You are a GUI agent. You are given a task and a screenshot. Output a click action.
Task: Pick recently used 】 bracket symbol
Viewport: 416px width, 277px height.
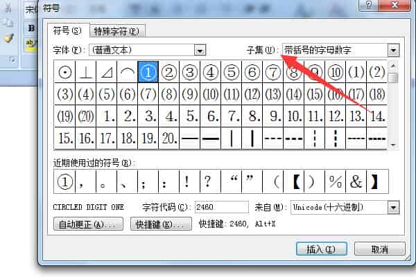tap(377, 182)
